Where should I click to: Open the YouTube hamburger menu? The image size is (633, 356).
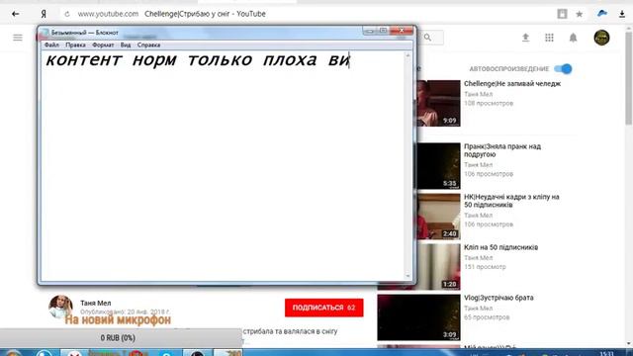[x=18, y=38]
